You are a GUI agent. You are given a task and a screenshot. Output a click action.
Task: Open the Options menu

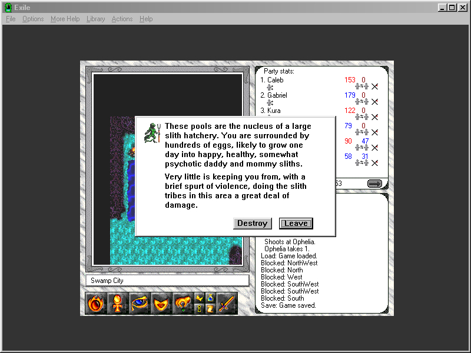33,19
